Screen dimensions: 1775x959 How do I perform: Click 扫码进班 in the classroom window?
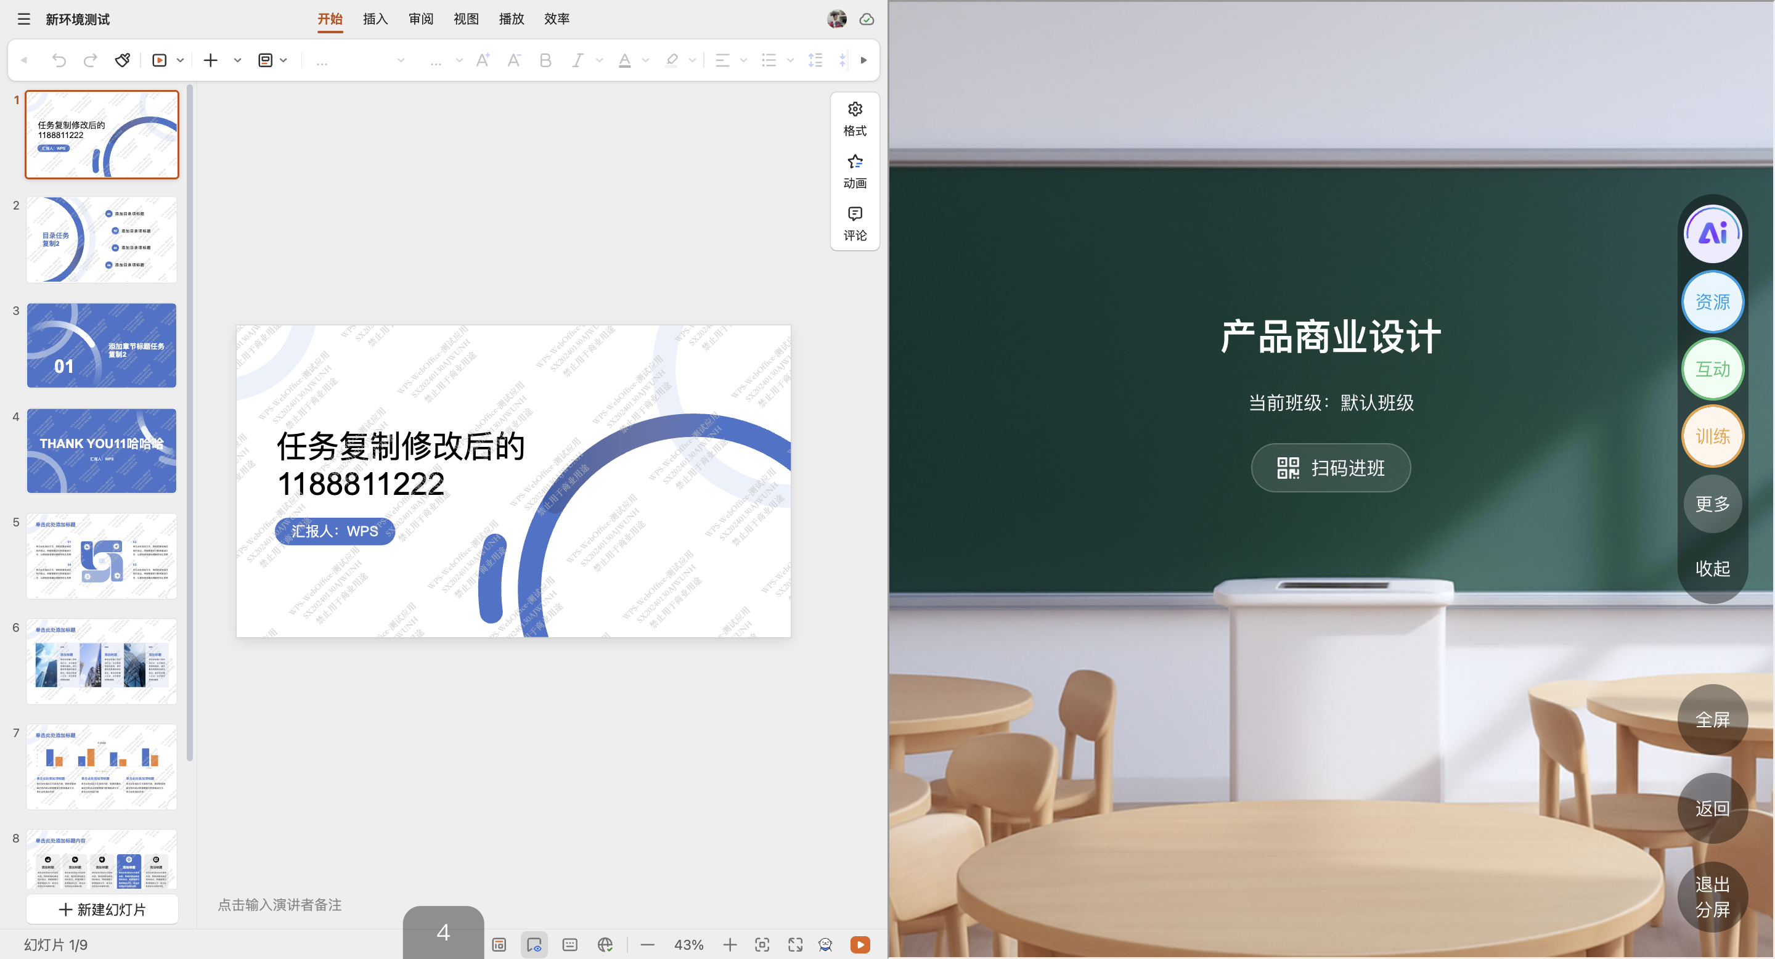[x=1331, y=468]
